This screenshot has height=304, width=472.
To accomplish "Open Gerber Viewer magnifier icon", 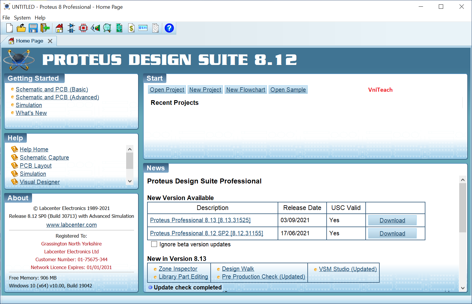I will coord(107,28).
